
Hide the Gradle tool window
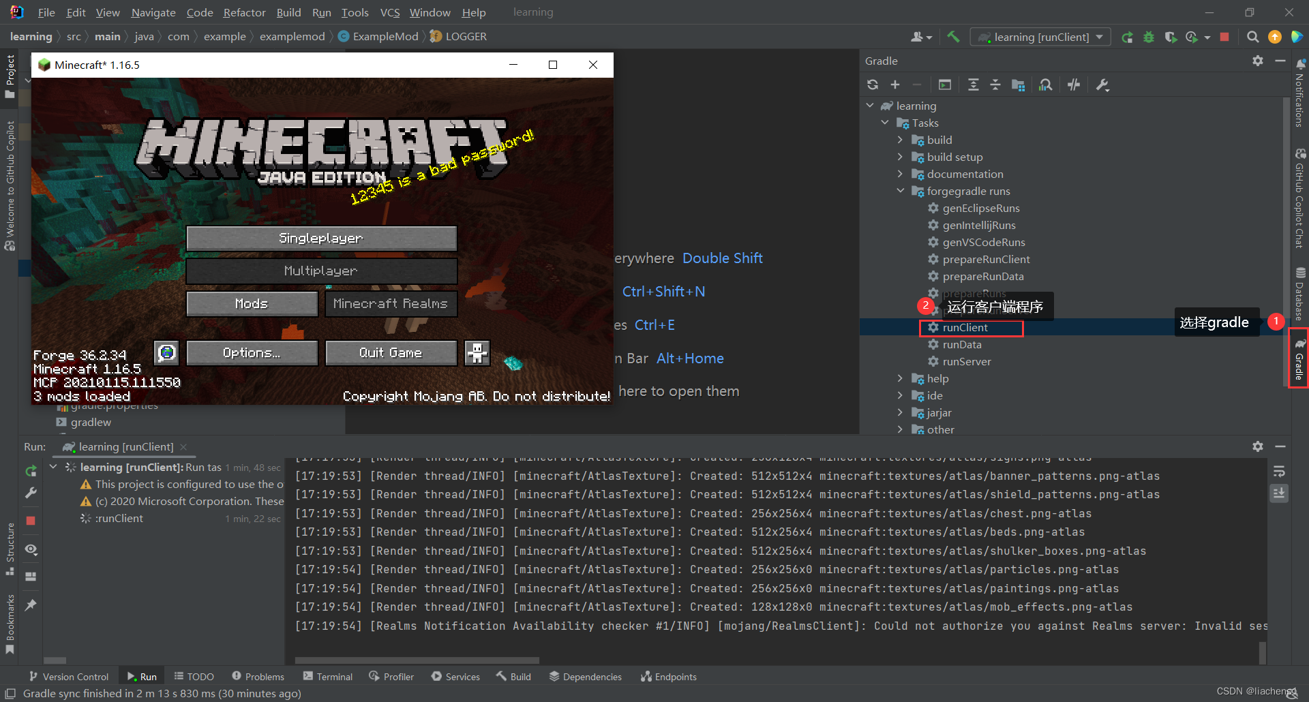click(x=1280, y=61)
